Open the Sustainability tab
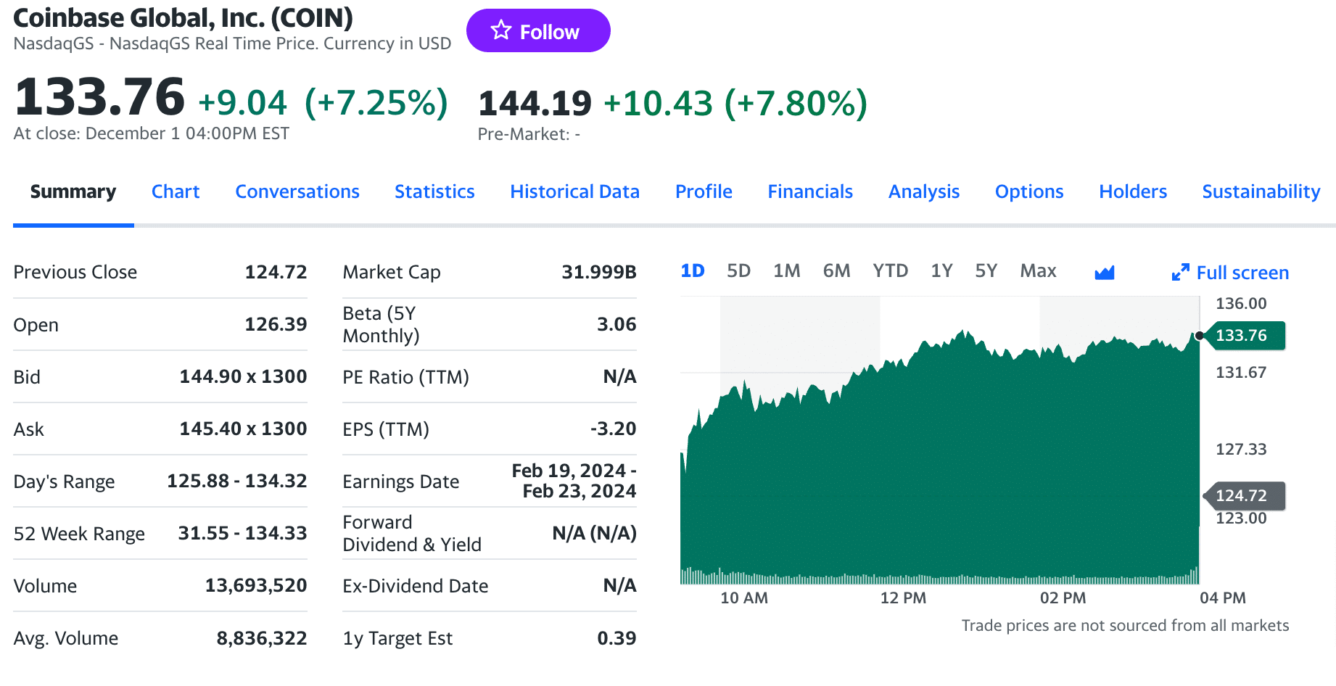The width and height of the screenshot is (1336, 686). click(1261, 191)
